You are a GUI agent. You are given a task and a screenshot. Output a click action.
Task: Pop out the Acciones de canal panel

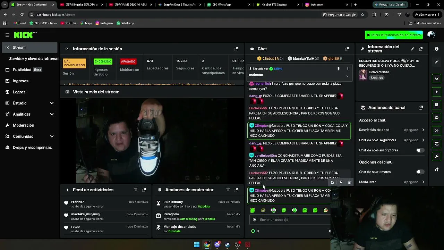pyautogui.click(x=421, y=108)
